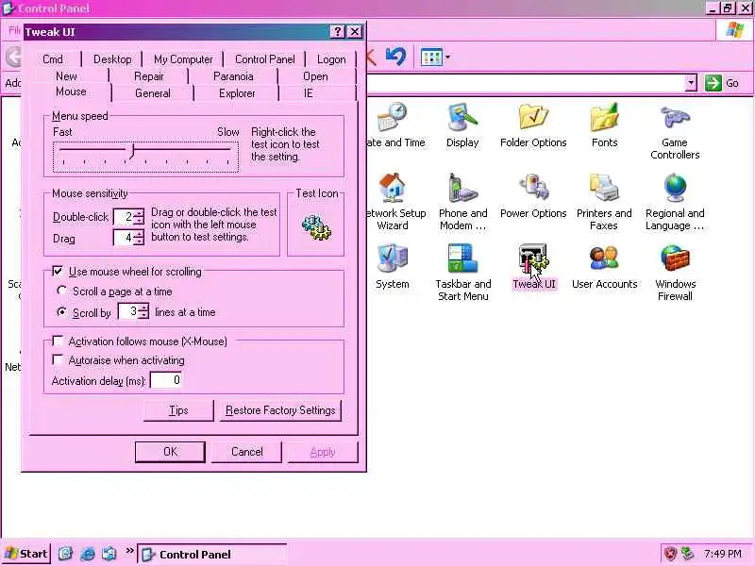Screen dimensions: 755x566
Task: Click the Show Desktop quick launch icon
Action: [x=65, y=554]
